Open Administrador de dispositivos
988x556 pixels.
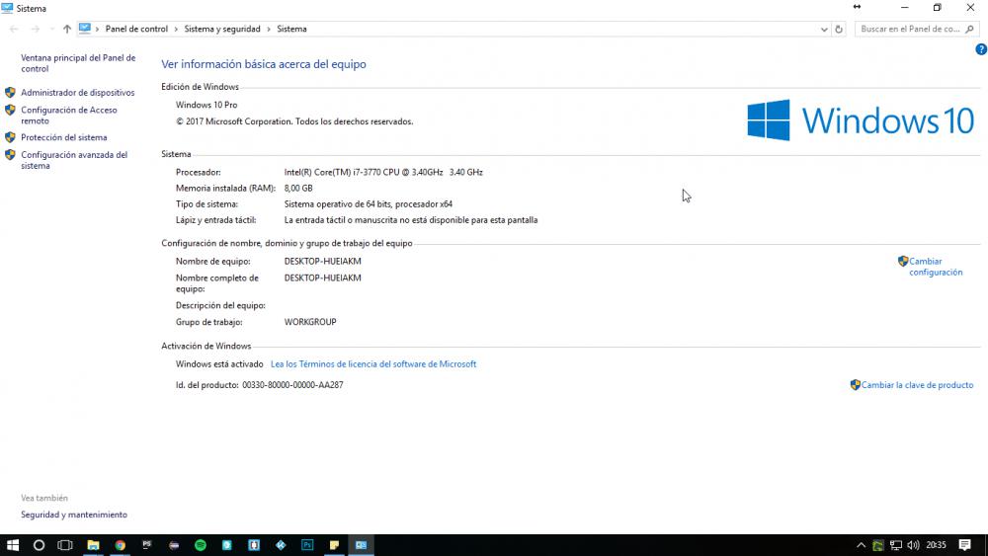77,93
